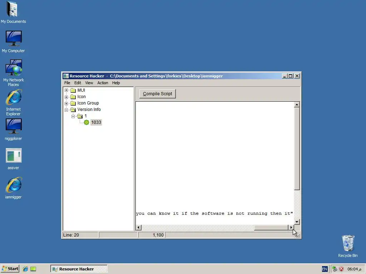Select the tree item labeled 1
This screenshot has height=274, width=366.
pos(86,116)
